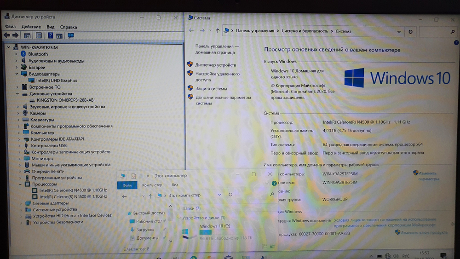This screenshot has height=259, width=460.
Task: Expand Аудиовходы и аудиовыходы node
Action: click(x=17, y=61)
